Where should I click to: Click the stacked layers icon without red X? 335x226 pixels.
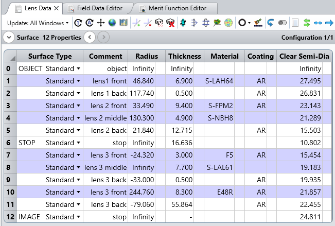[159, 23]
